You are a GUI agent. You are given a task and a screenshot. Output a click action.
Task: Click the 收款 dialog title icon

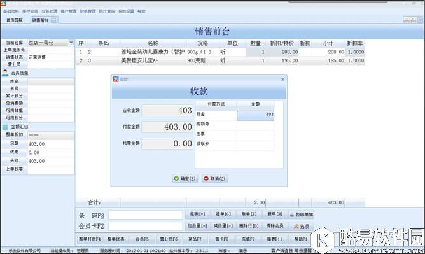(116, 79)
